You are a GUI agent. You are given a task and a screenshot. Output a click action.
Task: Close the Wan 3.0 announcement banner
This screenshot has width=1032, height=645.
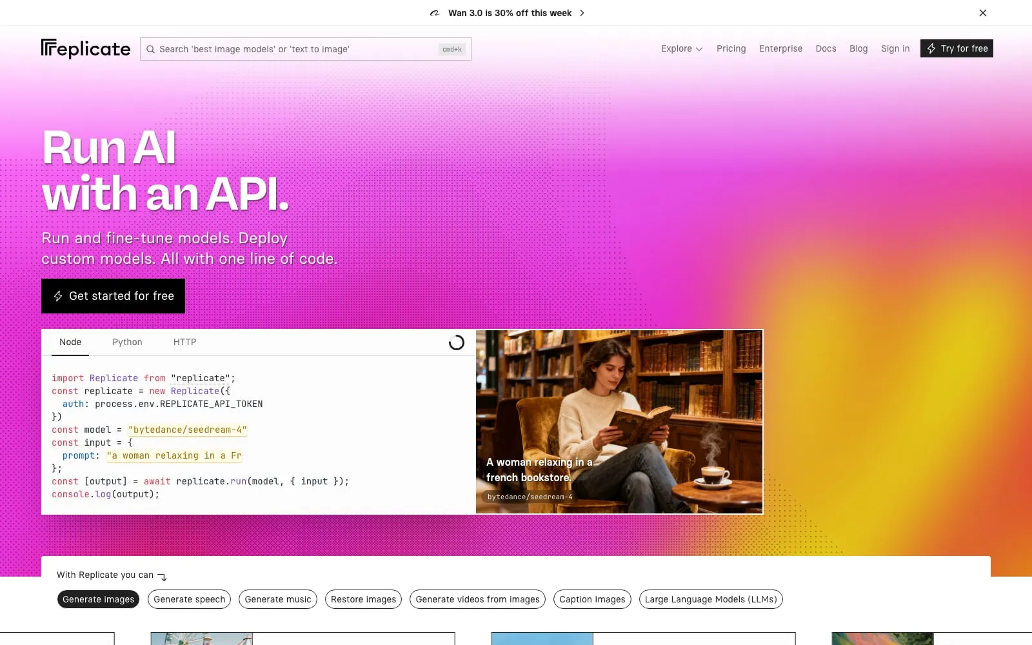pos(982,13)
